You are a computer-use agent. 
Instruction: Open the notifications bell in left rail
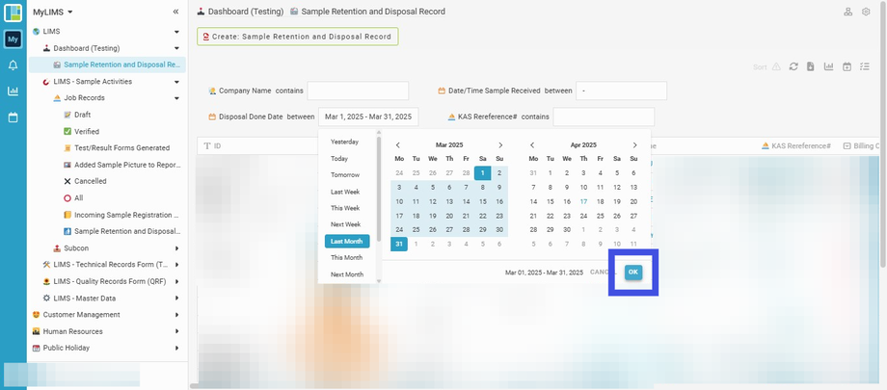pyautogui.click(x=13, y=65)
